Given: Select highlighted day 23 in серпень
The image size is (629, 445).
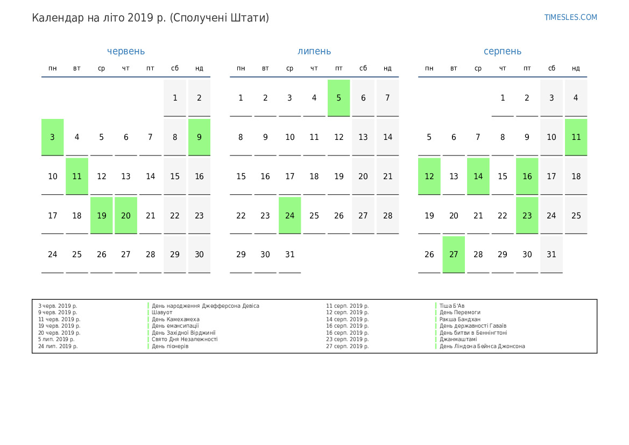Looking at the screenshot, I should (x=527, y=215).
